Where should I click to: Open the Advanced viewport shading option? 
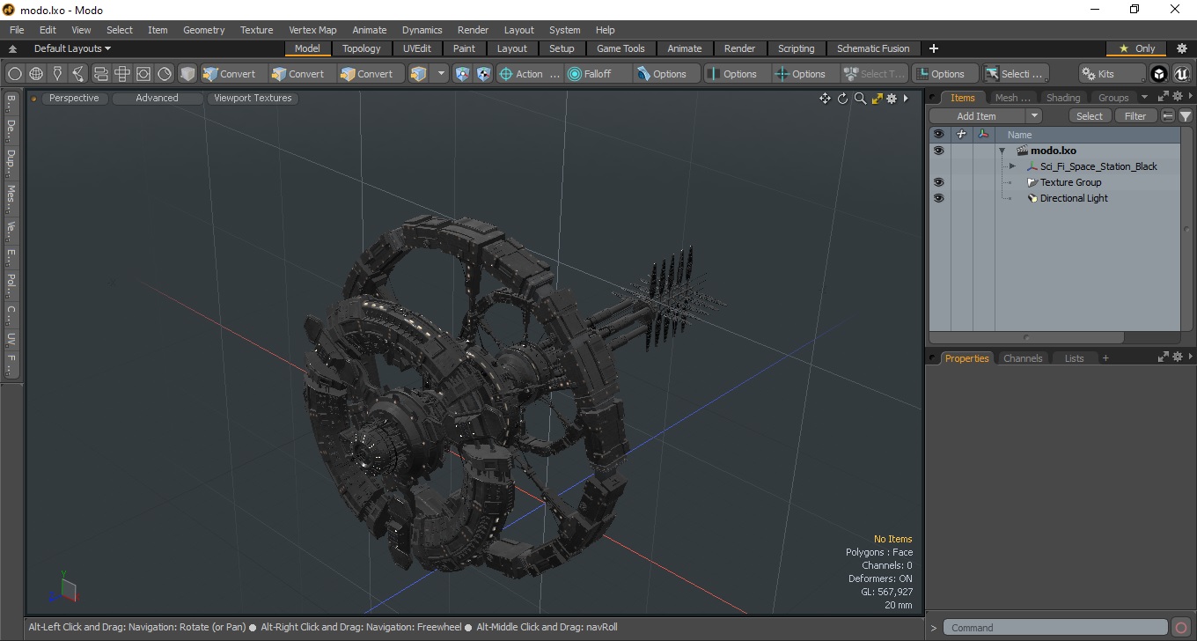pos(157,98)
